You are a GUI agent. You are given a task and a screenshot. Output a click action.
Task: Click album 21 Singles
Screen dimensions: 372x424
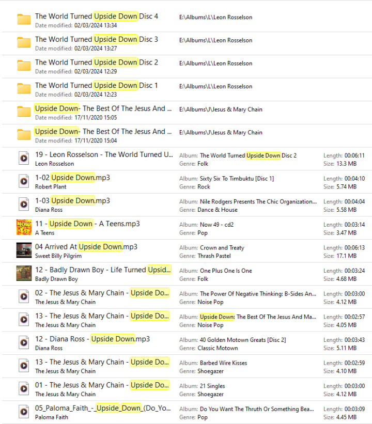coord(212,386)
